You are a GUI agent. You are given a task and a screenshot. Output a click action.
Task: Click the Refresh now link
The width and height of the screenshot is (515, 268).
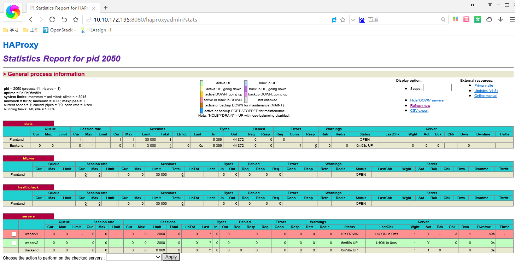point(420,105)
